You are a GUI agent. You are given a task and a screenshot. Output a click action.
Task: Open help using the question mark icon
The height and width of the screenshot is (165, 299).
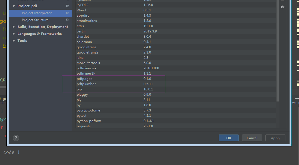(16, 138)
